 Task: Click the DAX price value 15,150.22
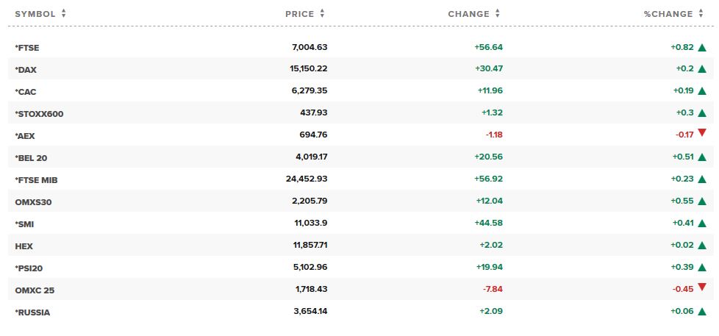coord(310,70)
